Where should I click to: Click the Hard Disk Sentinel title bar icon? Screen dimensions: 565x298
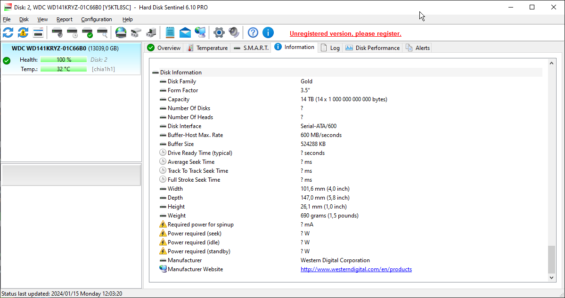point(8,7)
